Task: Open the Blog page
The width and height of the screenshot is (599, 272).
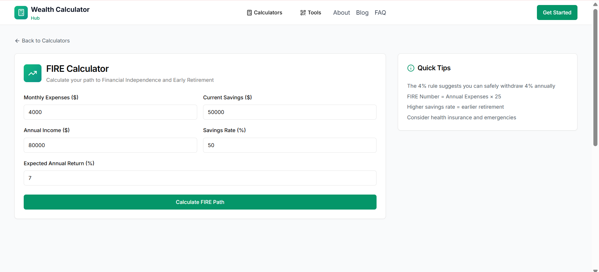Action: [362, 12]
